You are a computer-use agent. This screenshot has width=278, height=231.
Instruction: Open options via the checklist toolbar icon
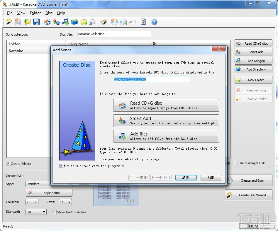pos(143,22)
